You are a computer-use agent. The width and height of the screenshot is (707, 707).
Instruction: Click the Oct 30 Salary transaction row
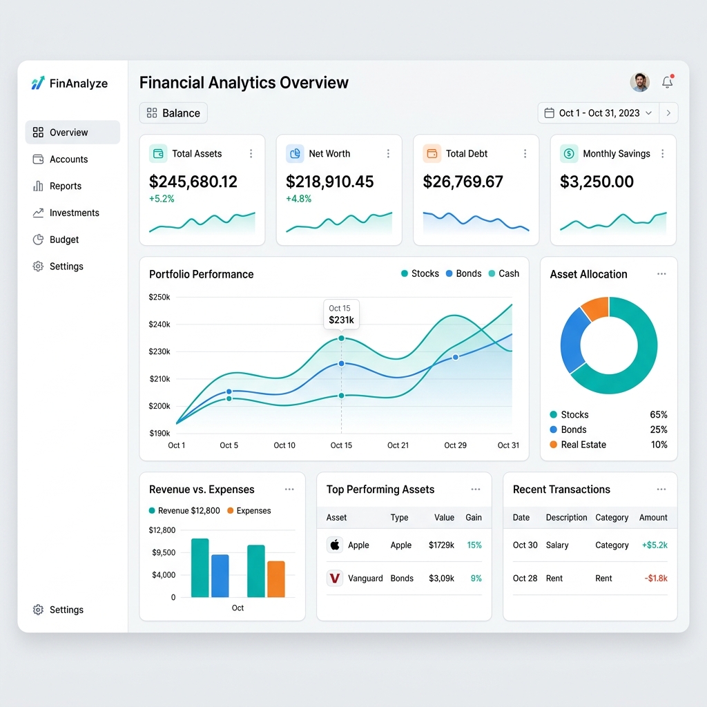590,545
